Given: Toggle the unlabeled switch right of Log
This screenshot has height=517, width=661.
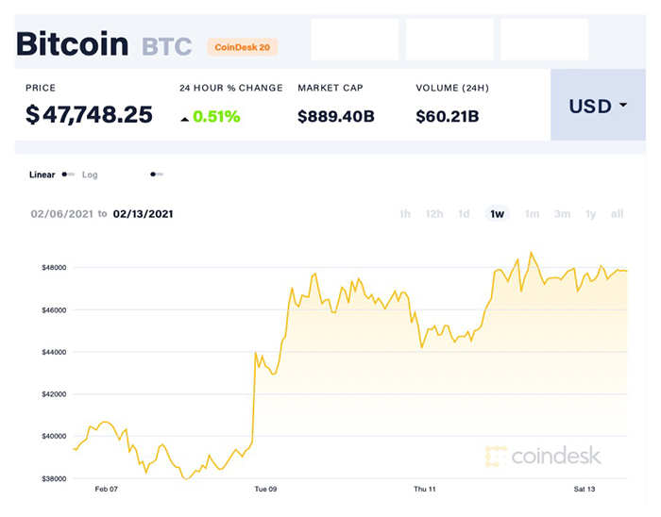Looking at the screenshot, I should (157, 175).
